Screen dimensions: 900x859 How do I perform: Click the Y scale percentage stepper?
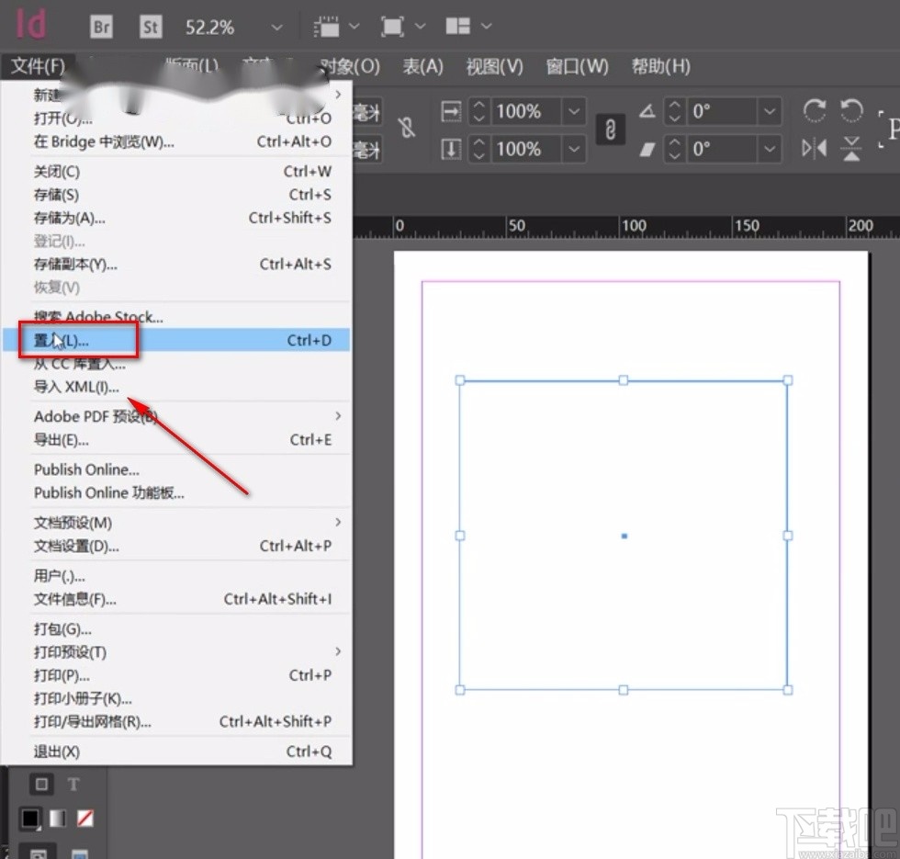tap(479, 149)
